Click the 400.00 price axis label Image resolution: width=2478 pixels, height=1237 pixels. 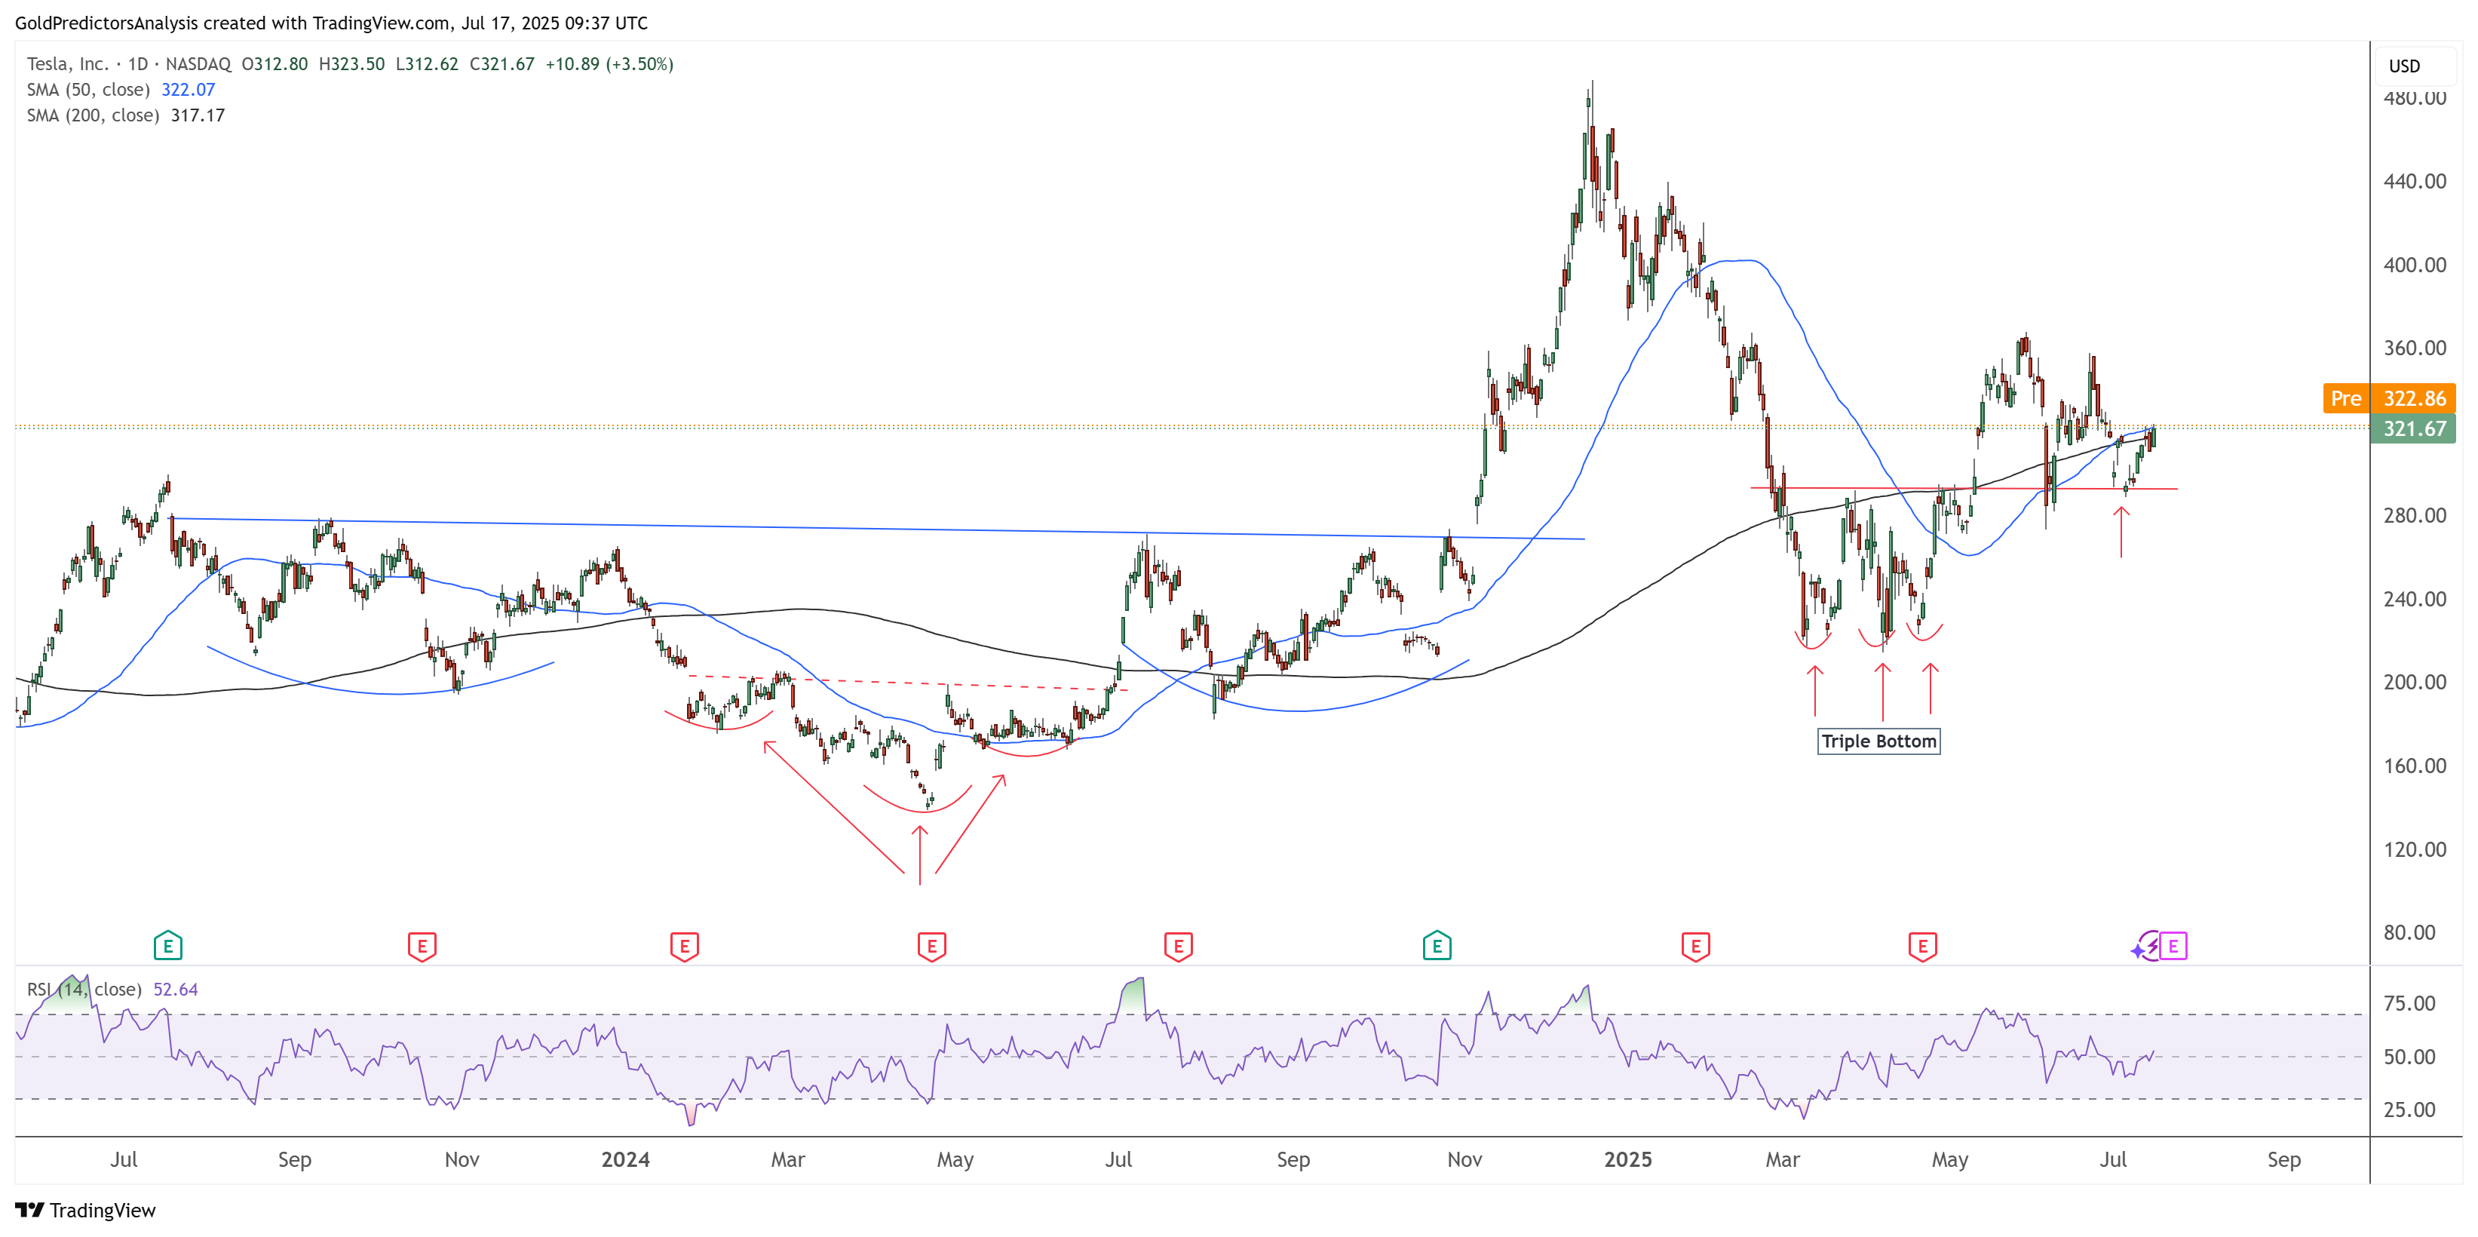pos(2415,265)
